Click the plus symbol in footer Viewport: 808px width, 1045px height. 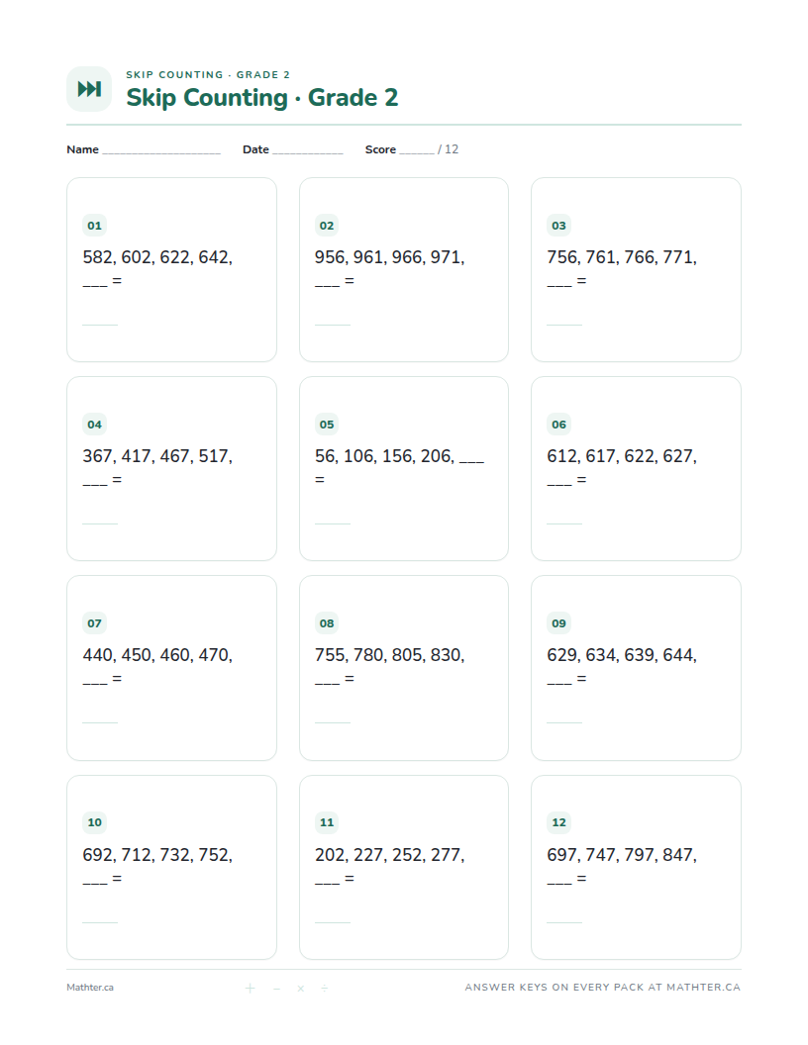[250, 988]
